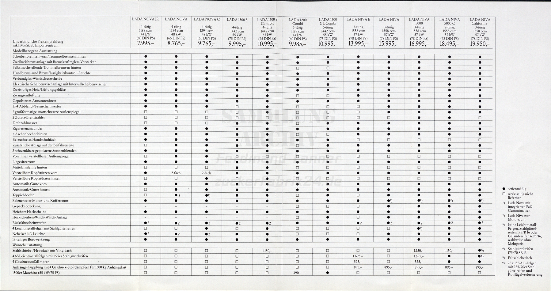Screen dimensions: 551x291
Task: Click the 390,– option price
Action: (297, 273)
